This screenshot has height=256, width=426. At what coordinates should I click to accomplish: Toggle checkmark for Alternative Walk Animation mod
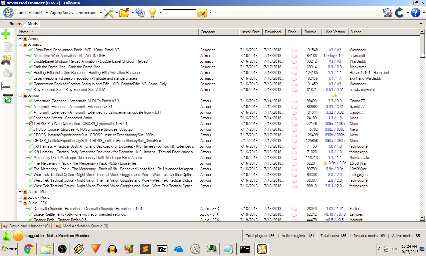31,56
